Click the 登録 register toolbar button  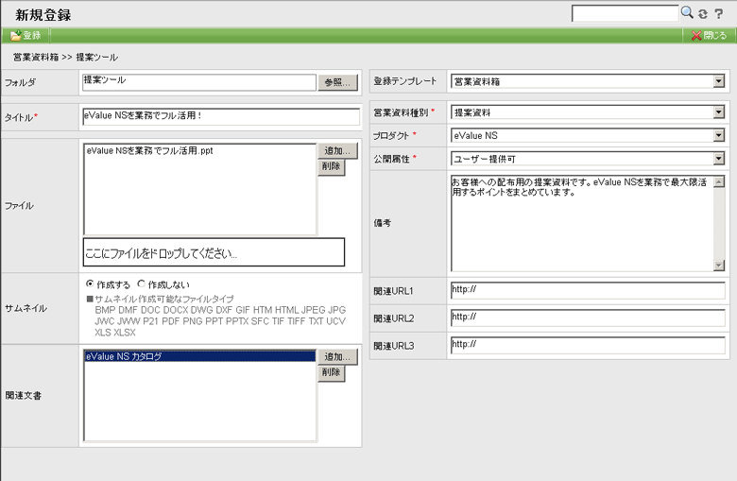point(26,35)
